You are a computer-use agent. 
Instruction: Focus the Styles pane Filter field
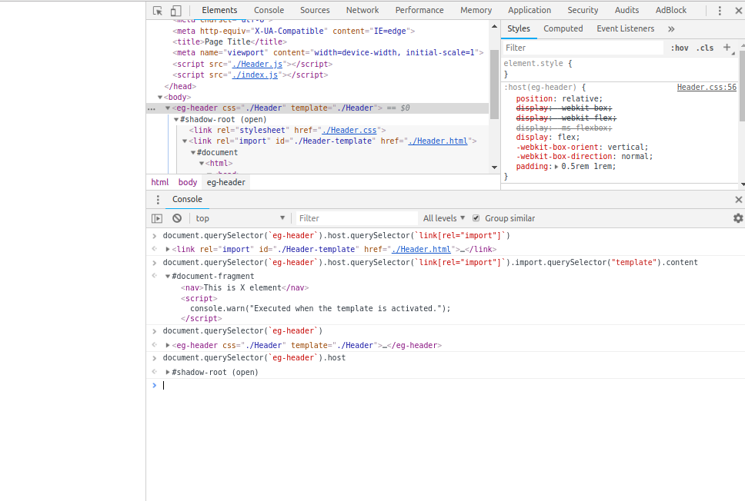point(583,48)
